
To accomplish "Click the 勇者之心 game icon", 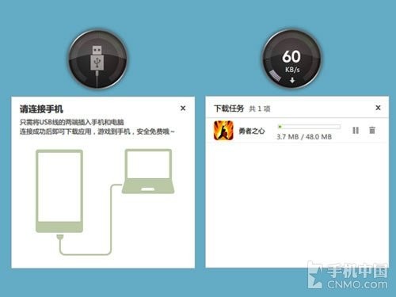I will (223, 130).
